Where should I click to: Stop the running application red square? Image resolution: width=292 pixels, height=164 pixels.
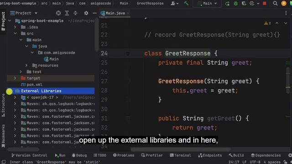coord(265,4)
